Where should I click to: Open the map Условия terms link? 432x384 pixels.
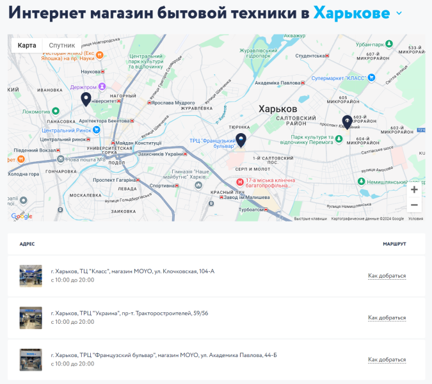pos(415,218)
